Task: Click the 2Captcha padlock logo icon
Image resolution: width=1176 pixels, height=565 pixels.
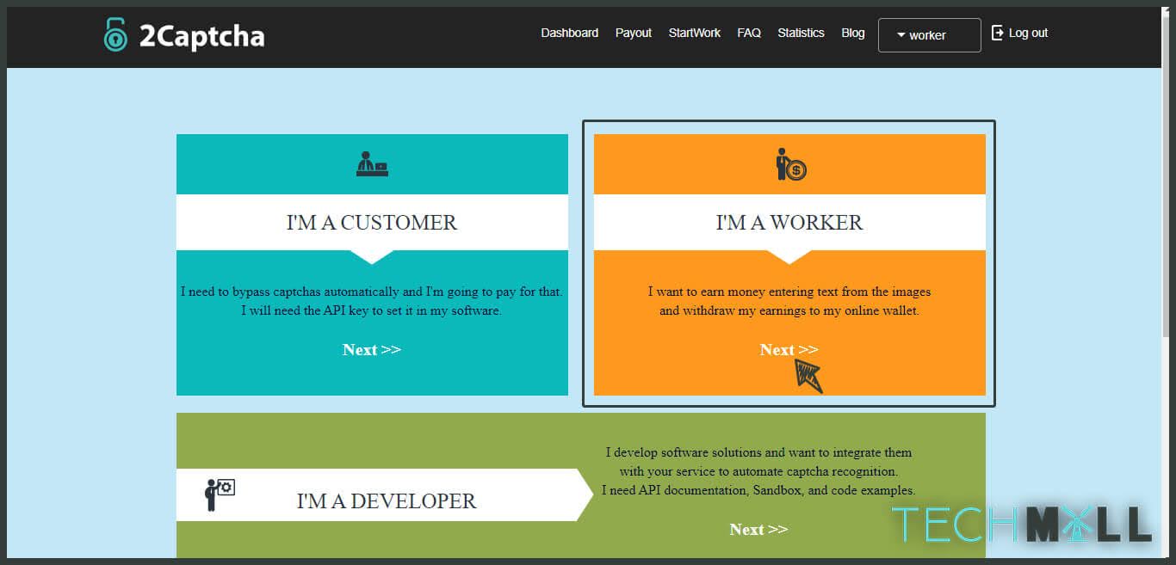Action: pyautogui.click(x=115, y=34)
